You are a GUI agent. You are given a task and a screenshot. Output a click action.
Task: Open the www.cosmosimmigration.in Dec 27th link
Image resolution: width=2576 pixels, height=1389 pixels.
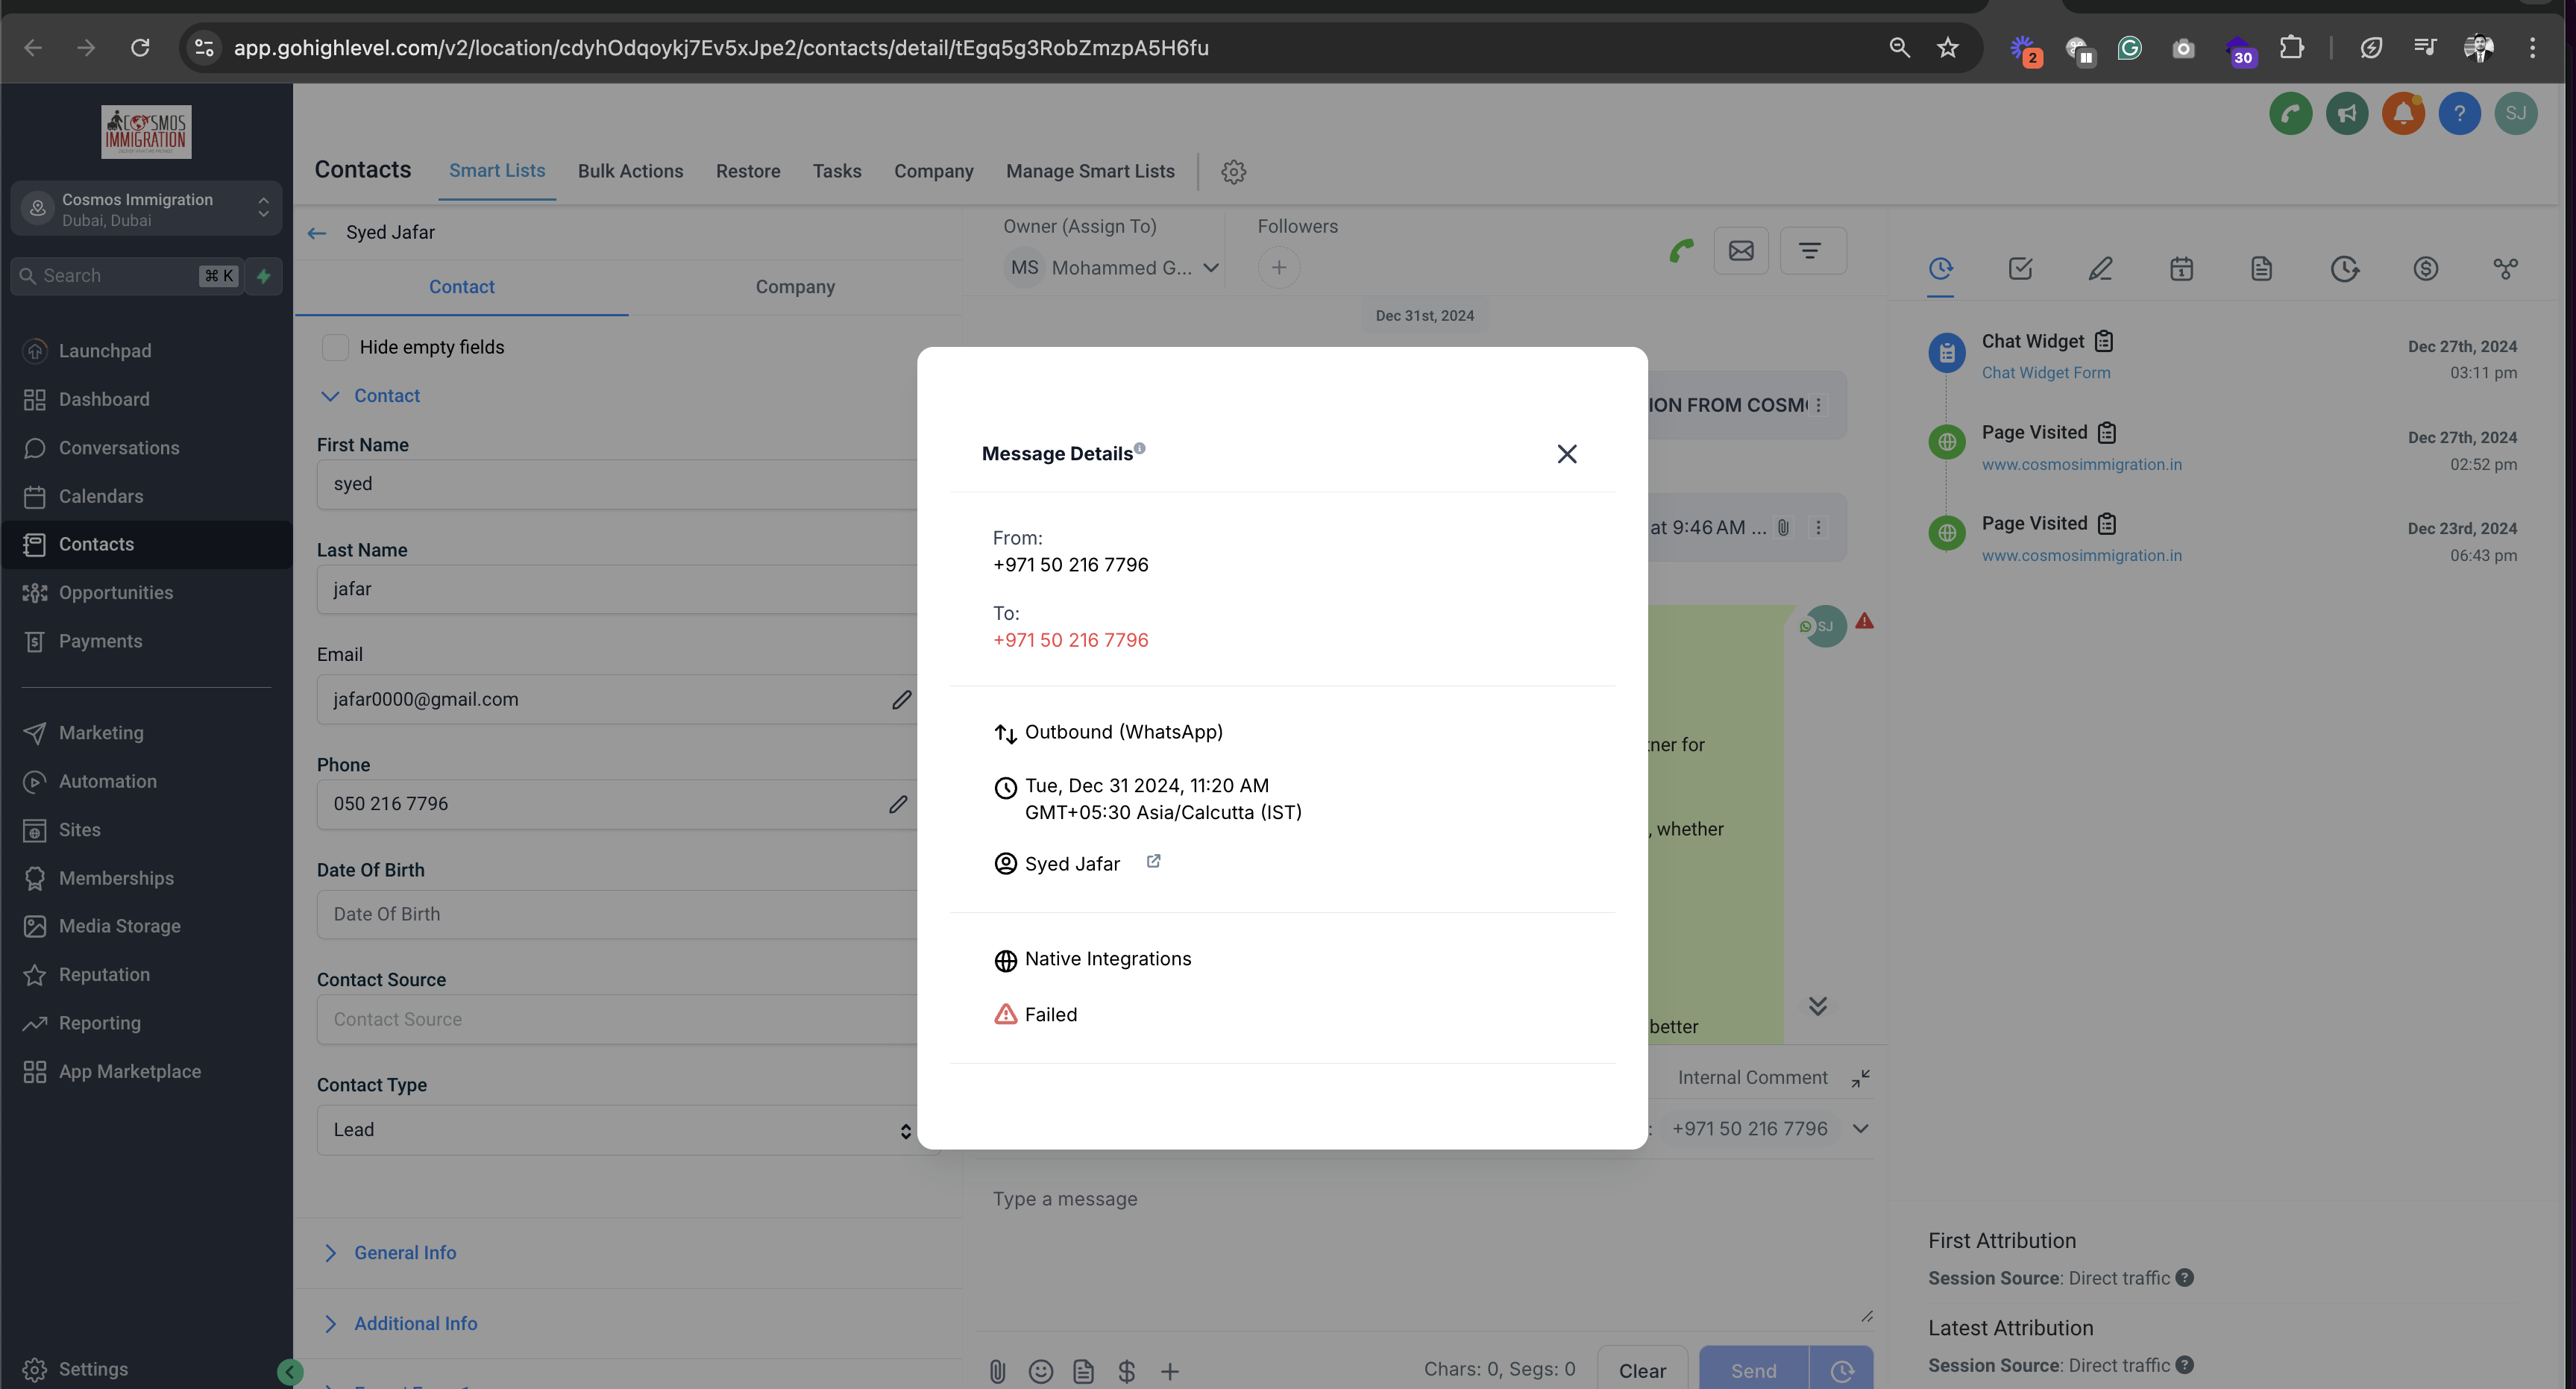coord(2081,464)
